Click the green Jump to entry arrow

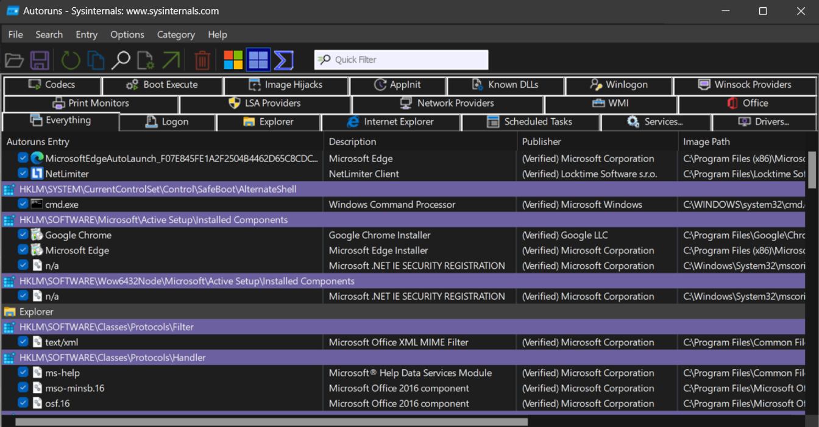[x=171, y=60]
